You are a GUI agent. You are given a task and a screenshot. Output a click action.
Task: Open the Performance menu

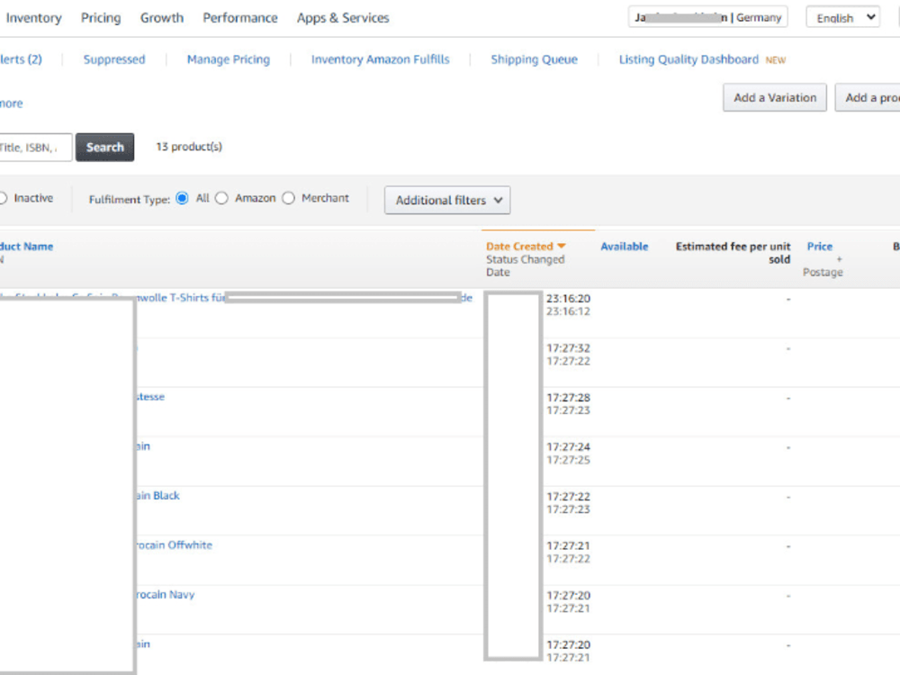coord(240,18)
